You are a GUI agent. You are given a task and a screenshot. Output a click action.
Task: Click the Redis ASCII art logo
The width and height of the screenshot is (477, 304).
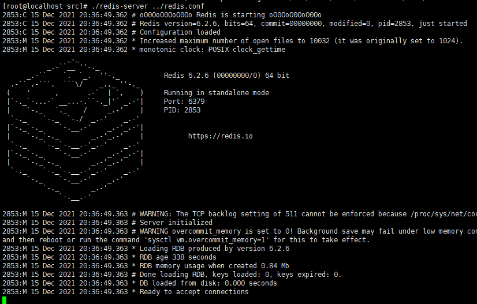coord(75,130)
